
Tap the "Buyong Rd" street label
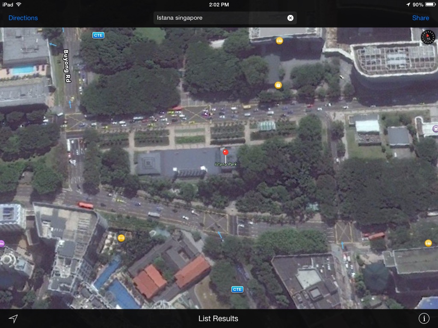(x=67, y=66)
